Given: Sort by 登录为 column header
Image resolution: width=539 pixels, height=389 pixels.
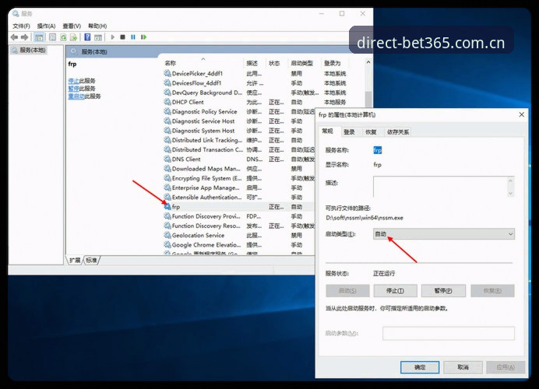Looking at the screenshot, I should (x=335, y=63).
